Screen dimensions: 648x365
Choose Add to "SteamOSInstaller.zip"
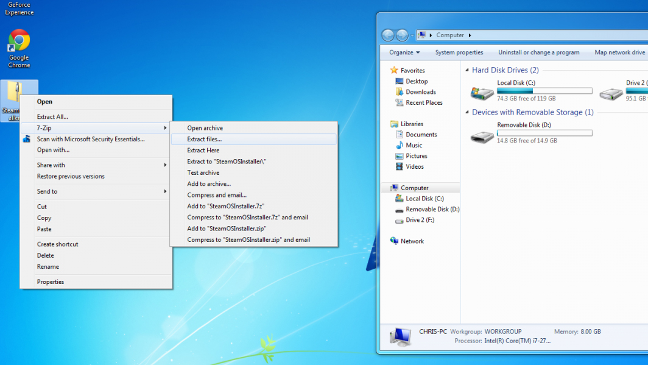coord(254,229)
